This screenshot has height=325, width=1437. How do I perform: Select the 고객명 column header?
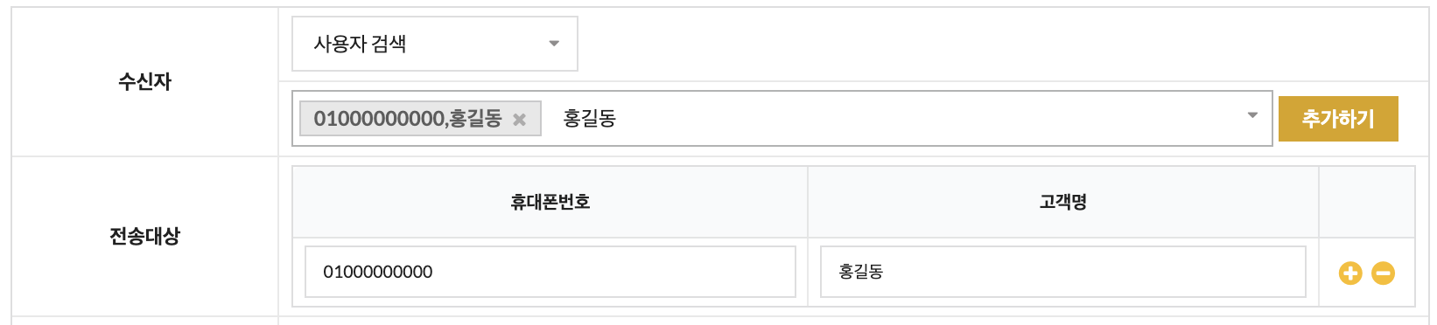coord(1062,202)
